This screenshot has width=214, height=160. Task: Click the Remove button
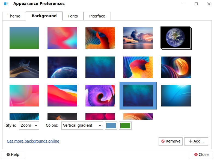(171, 141)
